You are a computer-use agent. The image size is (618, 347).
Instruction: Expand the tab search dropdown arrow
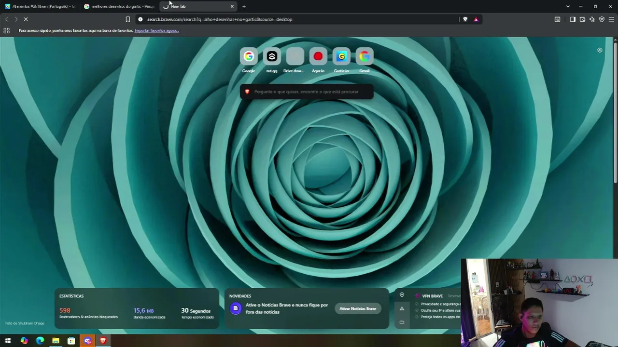pos(568,6)
